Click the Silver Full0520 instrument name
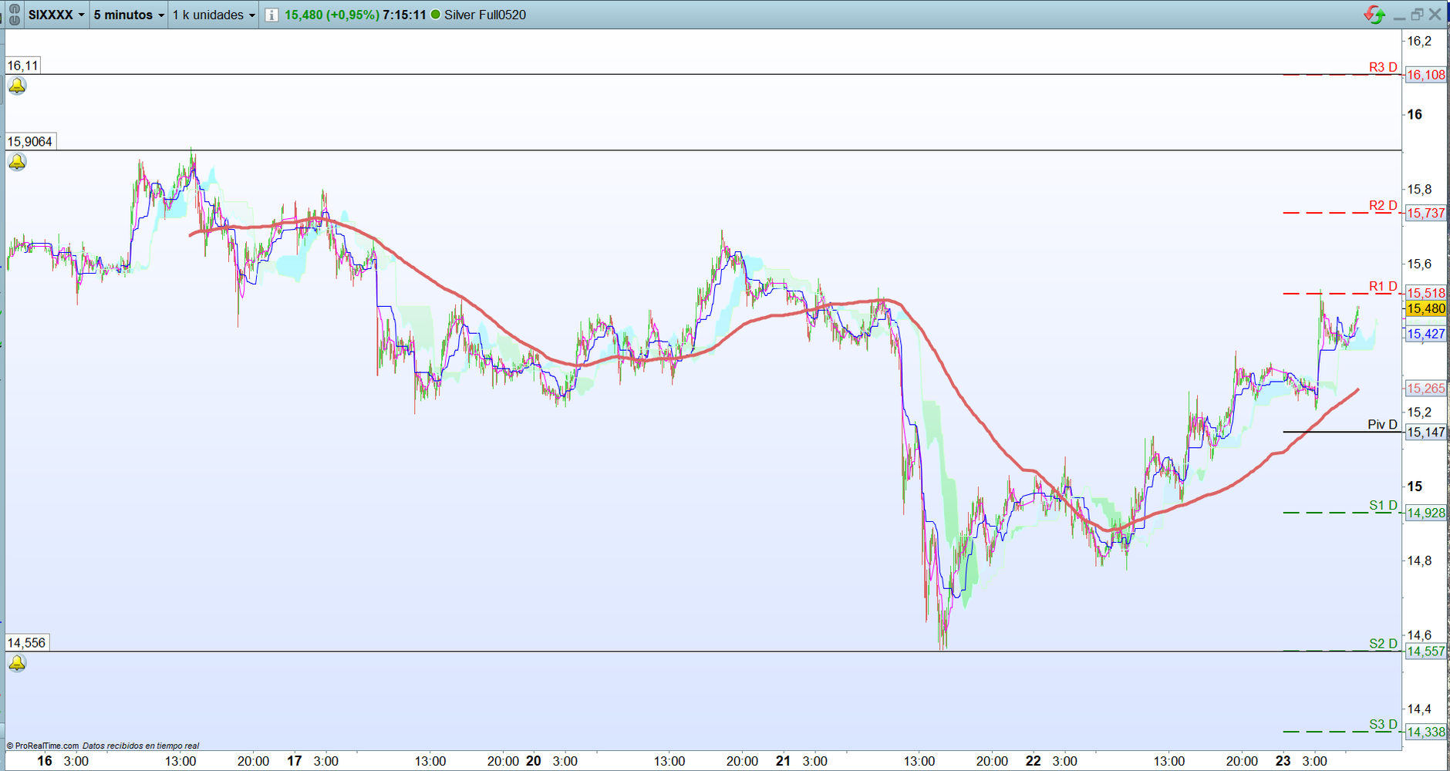The height and width of the screenshot is (771, 1450). point(485,15)
